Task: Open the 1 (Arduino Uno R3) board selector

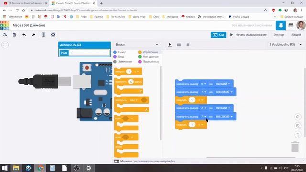Action: (x=285, y=45)
